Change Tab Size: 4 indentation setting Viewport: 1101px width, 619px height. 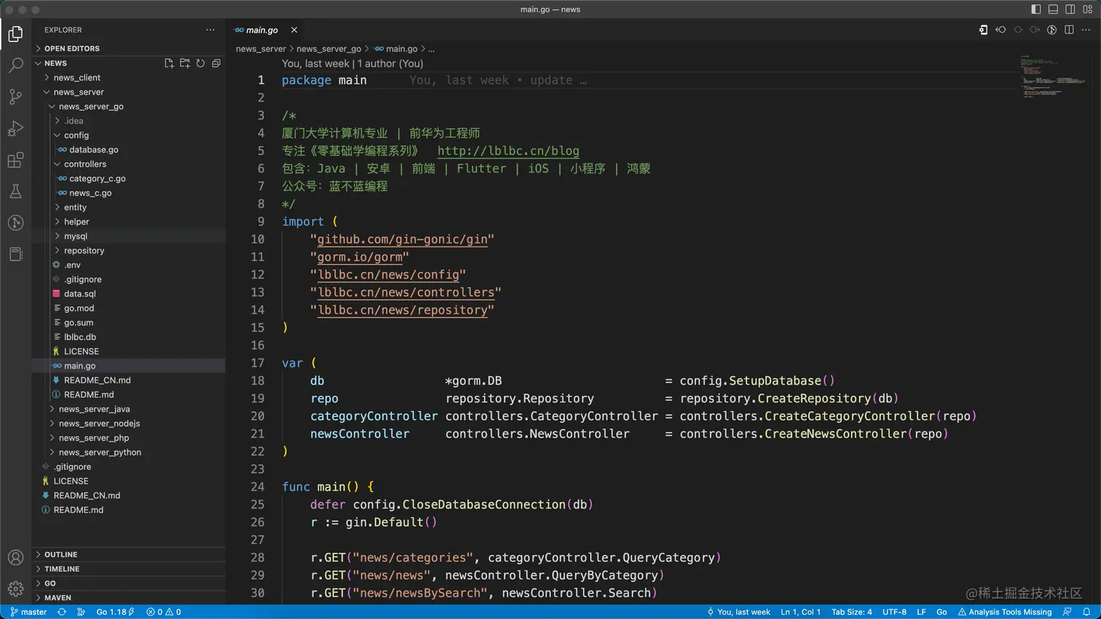click(x=851, y=612)
